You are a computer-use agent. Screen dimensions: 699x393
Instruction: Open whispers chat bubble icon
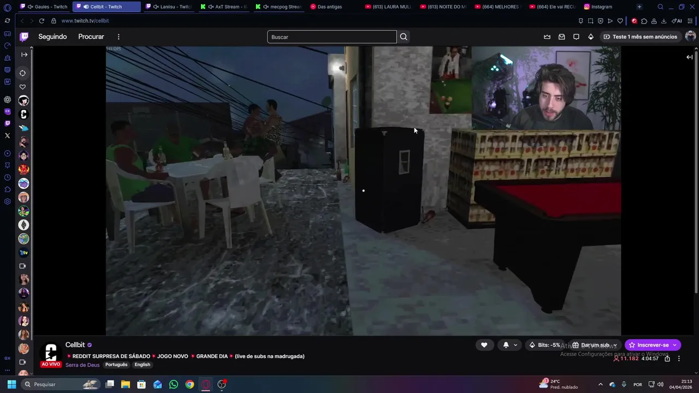click(x=576, y=37)
